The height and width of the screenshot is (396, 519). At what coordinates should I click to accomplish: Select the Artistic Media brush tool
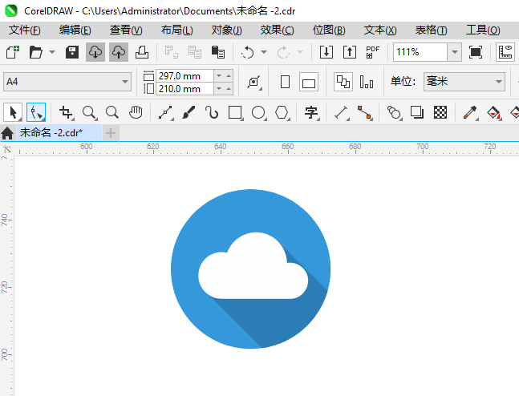189,112
